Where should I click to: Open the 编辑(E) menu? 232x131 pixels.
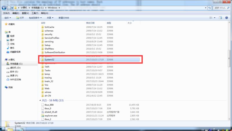coord(16,13)
